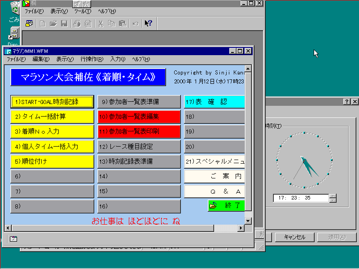Open the ファイル menu in the Marathon window
Image resolution: width=359 pixels, height=269 pixels.
[16, 59]
